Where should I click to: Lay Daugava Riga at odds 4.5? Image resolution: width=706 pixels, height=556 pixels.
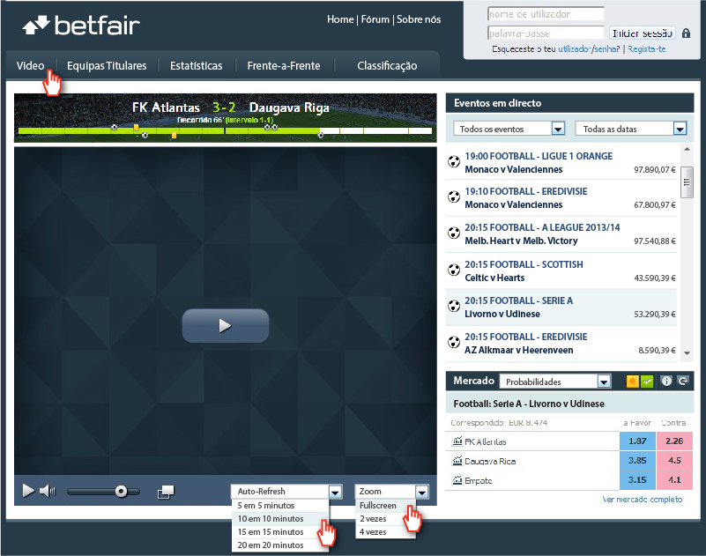tap(674, 461)
